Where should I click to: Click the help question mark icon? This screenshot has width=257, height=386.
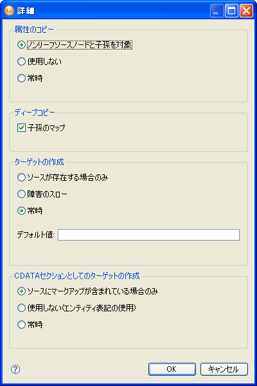click(x=15, y=369)
